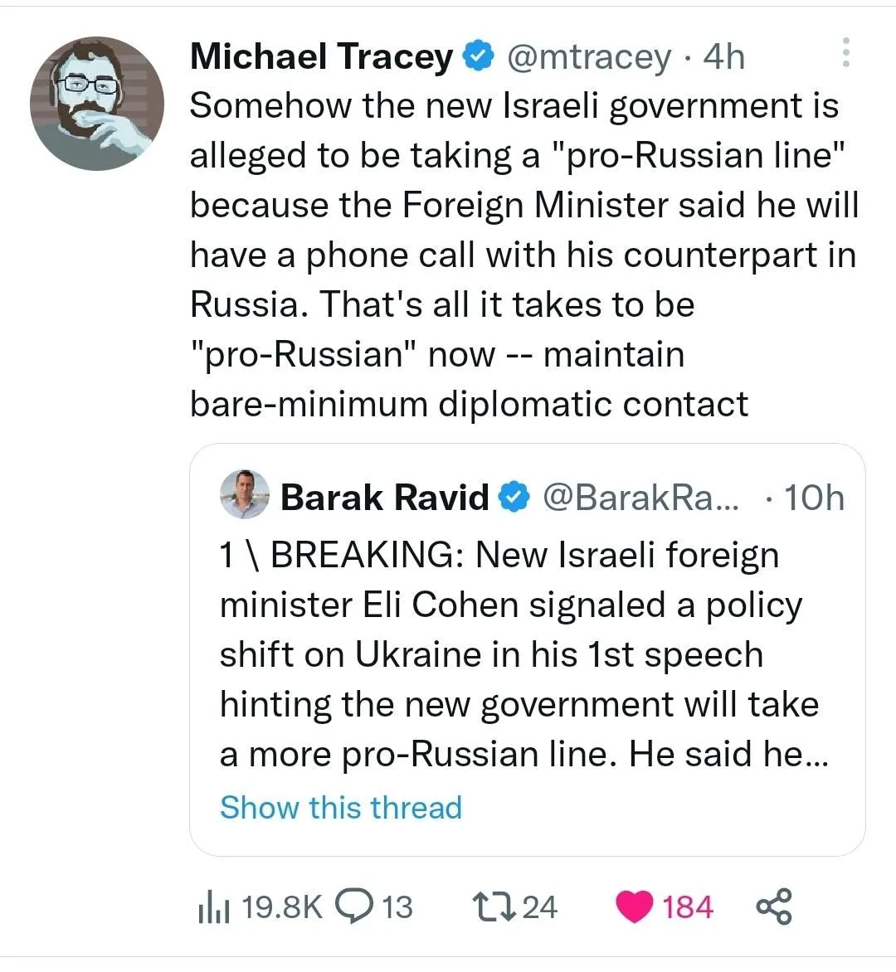The height and width of the screenshot is (972, 896).
Task: Open Michael Tracey's profile picture
Action: pos(97,104)
